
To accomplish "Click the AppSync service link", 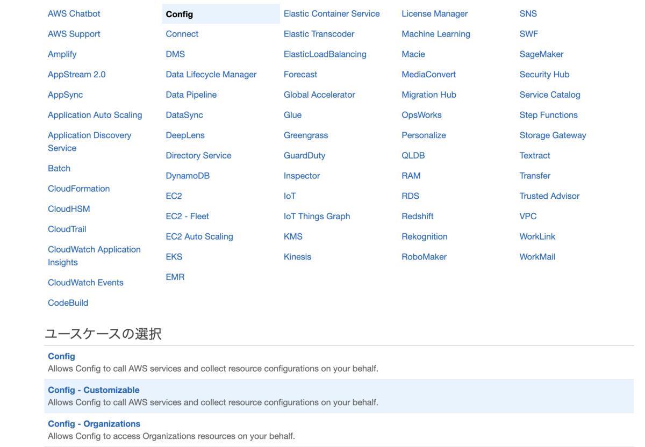I will (65, 95).
